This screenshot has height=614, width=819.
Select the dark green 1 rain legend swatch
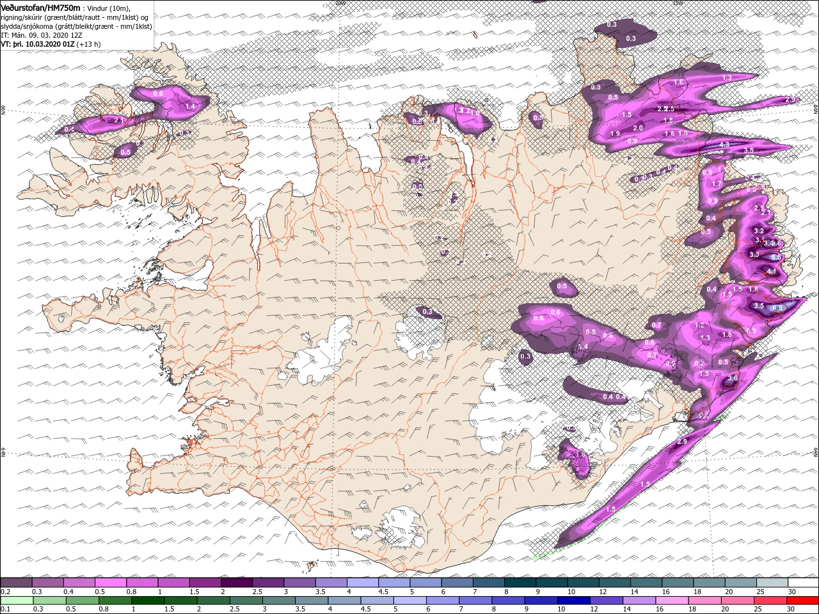coord(148,601)
